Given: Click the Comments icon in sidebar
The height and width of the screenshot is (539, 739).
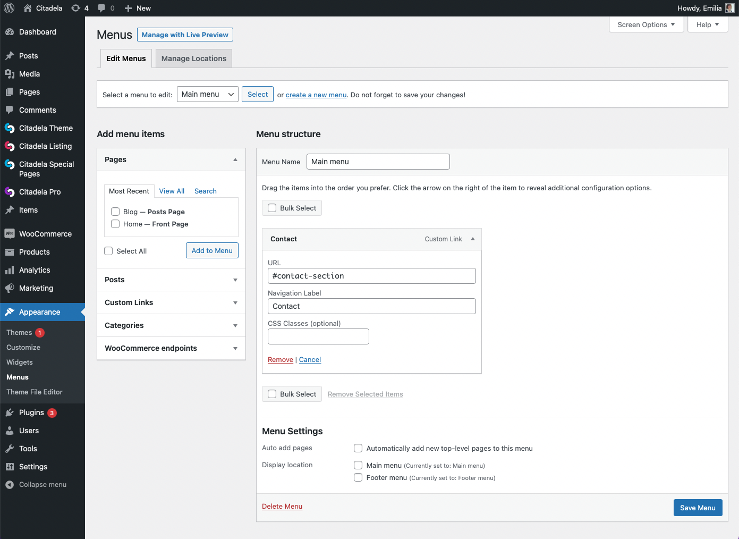Looking at the screenshot, I should 10,110.
